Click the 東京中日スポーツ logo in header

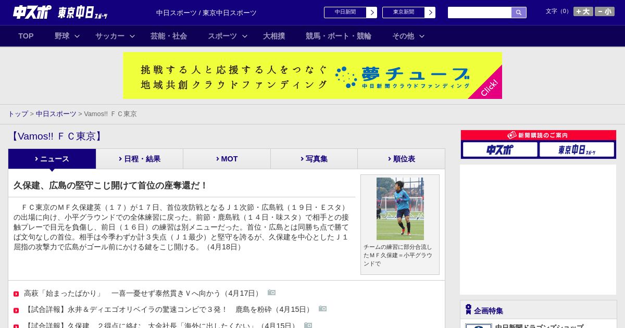coord(83,12)
